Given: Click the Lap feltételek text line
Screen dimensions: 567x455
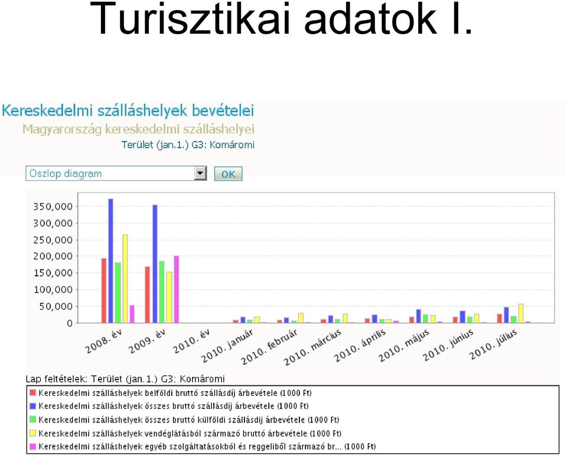Looking at the screenshot, I should click(x=125, y=379).
